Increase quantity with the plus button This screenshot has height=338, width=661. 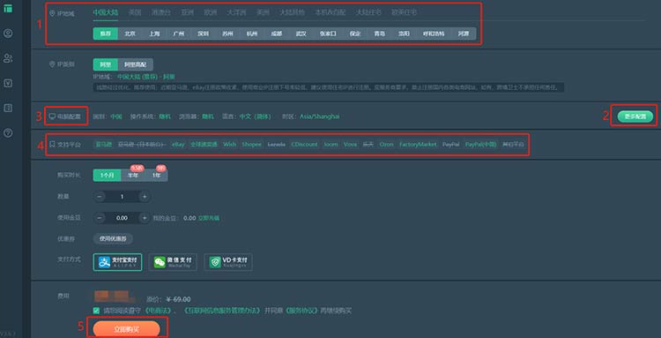coord(145,196)
